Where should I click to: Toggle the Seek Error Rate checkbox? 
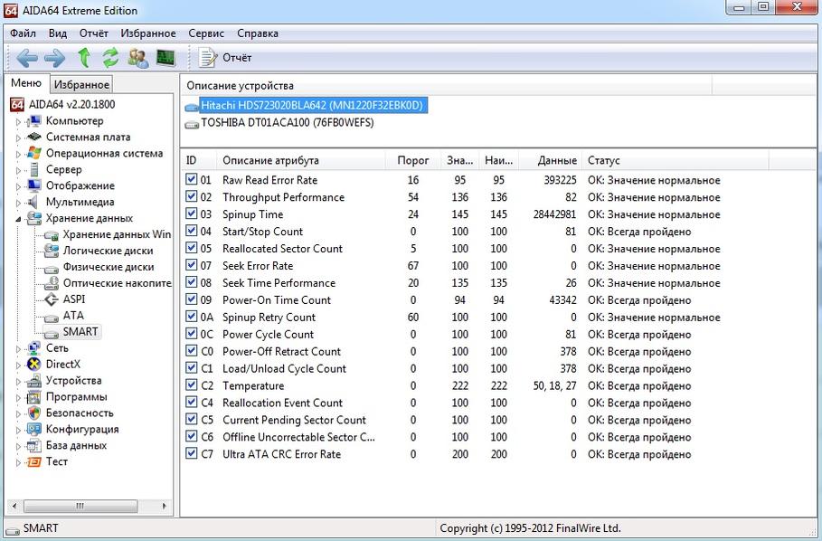(x=192, y=266)
